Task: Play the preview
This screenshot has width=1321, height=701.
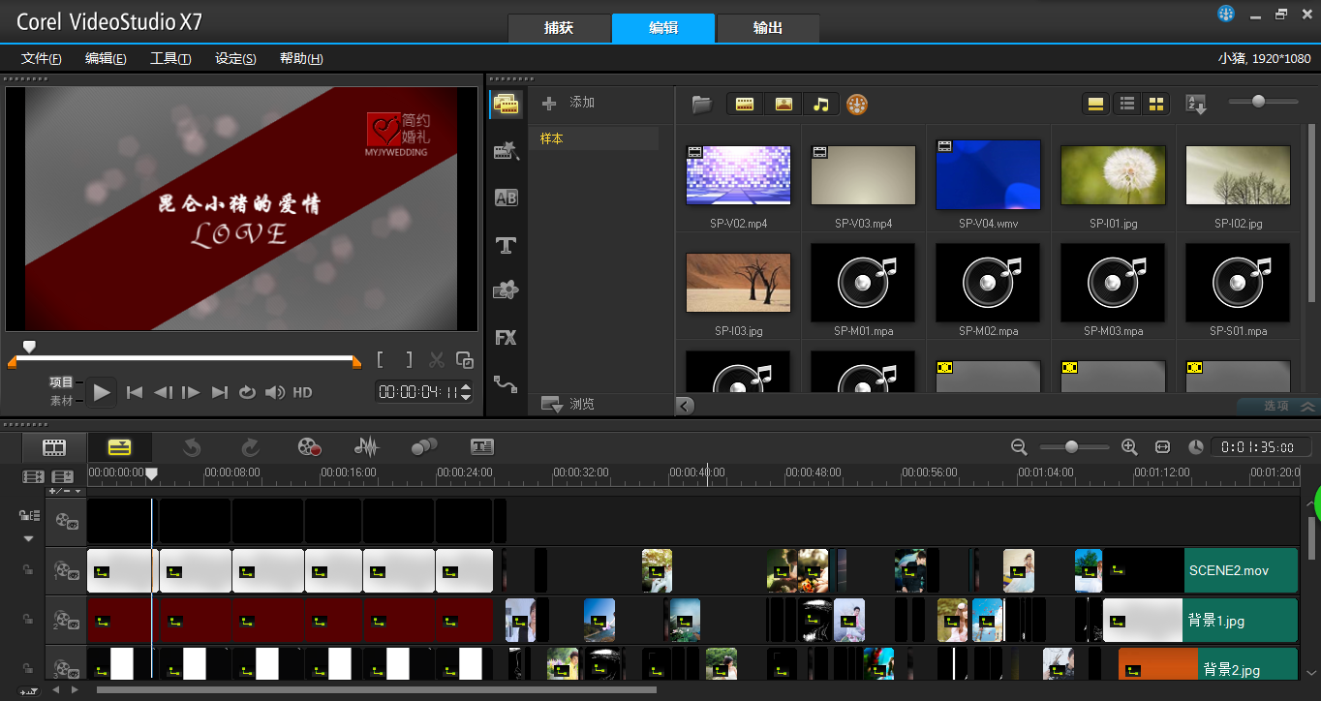Action: pos(102,392)
